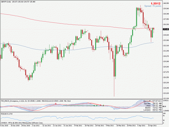Click the 18 Mar 2011 date label
The image size is (169, 127).
[121, 126]
